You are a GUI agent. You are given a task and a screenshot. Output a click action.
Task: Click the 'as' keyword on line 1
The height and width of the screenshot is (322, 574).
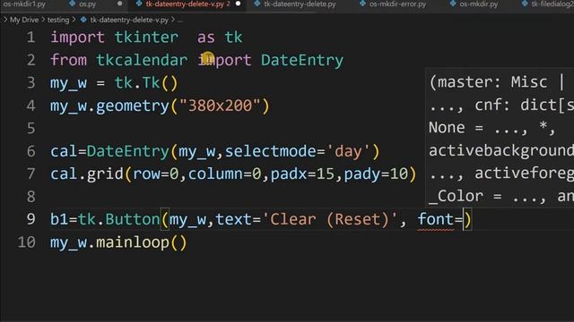click(x=206, y=38)
